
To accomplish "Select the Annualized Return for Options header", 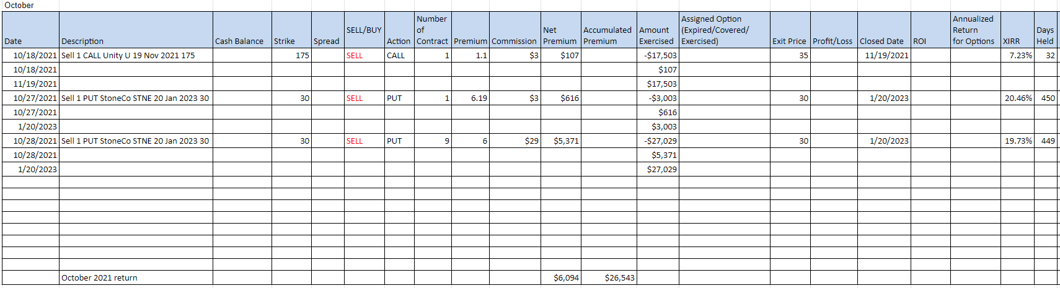I will pos(976,30).
